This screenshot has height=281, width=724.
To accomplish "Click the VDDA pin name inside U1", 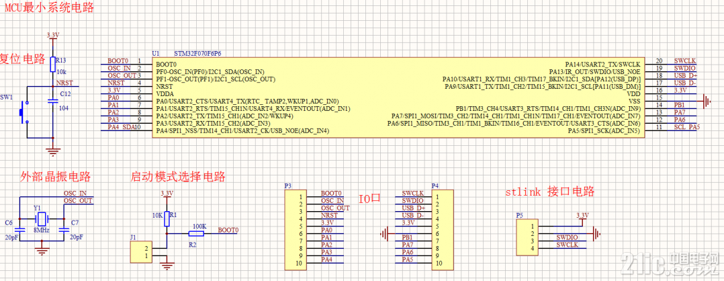I will [x=165, y=94].
